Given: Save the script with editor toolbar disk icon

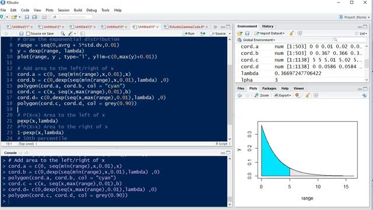Looking at the screenshot, I should pos(21,34).
